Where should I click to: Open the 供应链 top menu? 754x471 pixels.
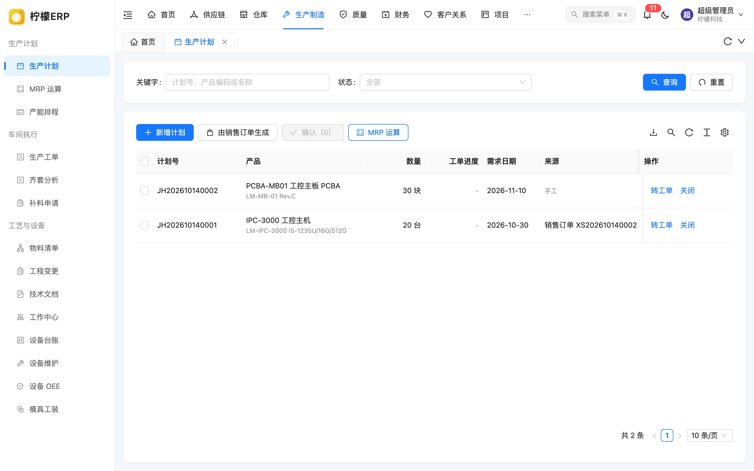coord(208,15)
